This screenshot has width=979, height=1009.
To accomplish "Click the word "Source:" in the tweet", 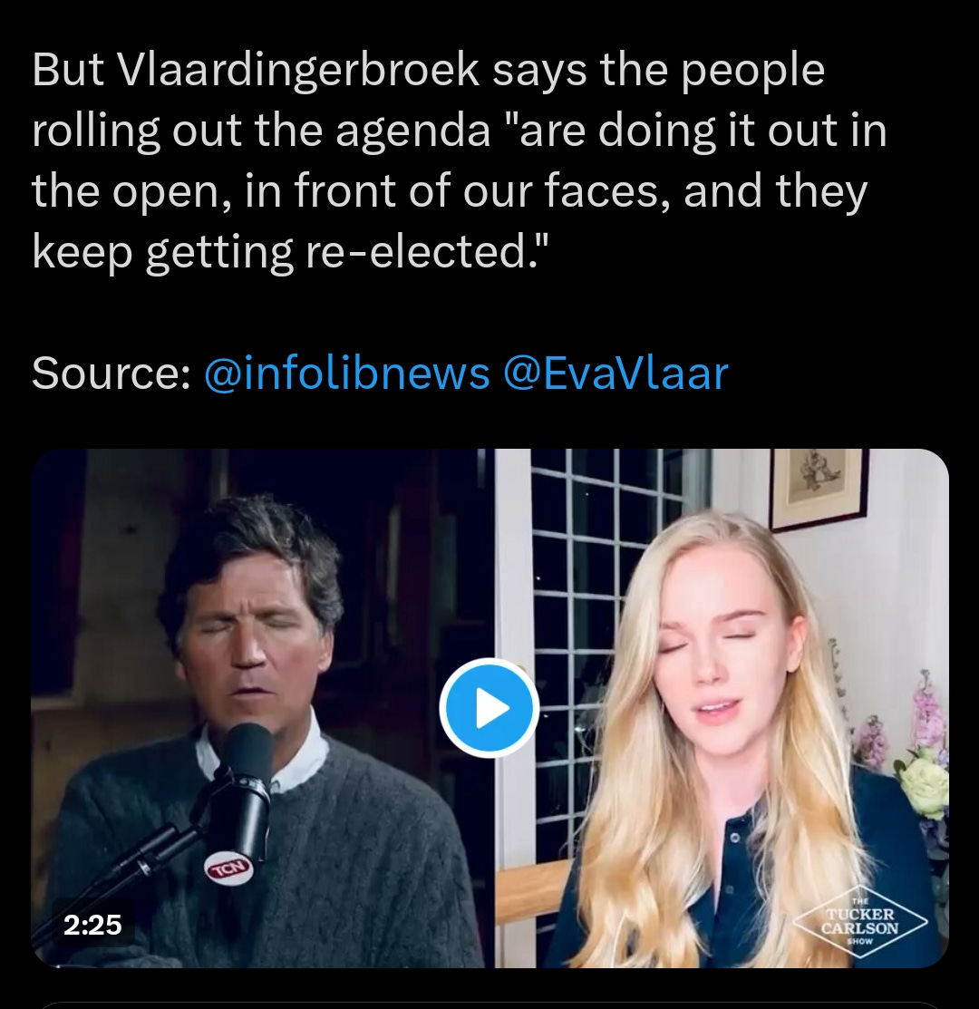I will tap(111, 373).
